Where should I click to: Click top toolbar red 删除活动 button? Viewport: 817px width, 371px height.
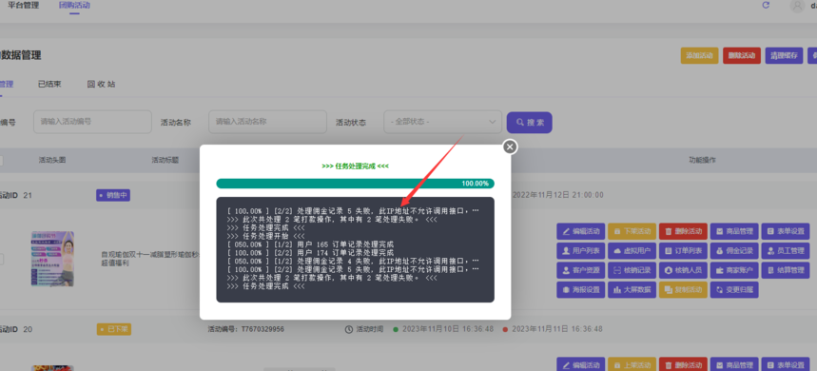(x=742, y=55)
